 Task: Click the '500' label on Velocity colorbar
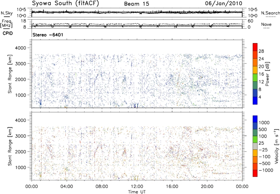(x=264, y=129)
